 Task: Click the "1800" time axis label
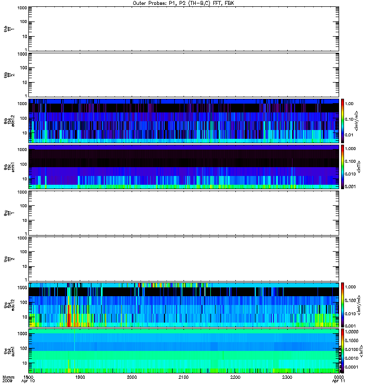[x=28, y=377]
